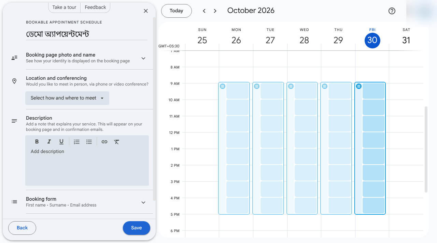Click the October 2026 month title
The width and height of the screenshot is (437, 243).
(x=251, y=11)
